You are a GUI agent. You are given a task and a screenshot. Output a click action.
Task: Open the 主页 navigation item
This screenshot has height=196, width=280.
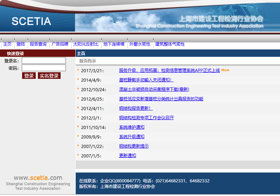pos(7,44)
